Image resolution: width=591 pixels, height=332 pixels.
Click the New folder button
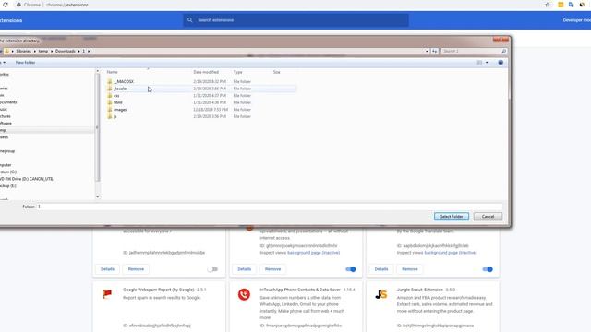click(25, 63)
